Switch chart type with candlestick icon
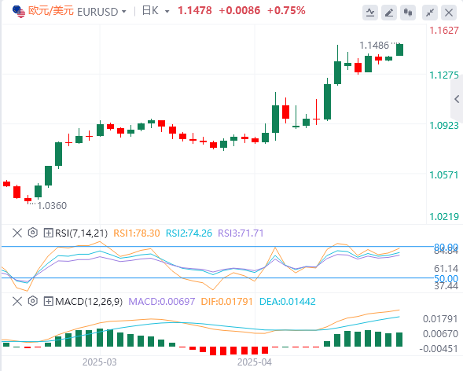The width and height of the screenshot is (463, 371). tap(408, 13)
